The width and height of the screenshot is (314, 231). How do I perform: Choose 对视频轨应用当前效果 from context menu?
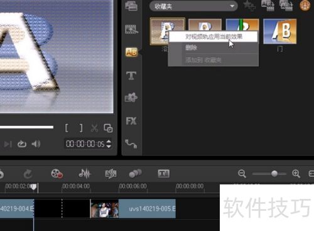coord(214,37)
